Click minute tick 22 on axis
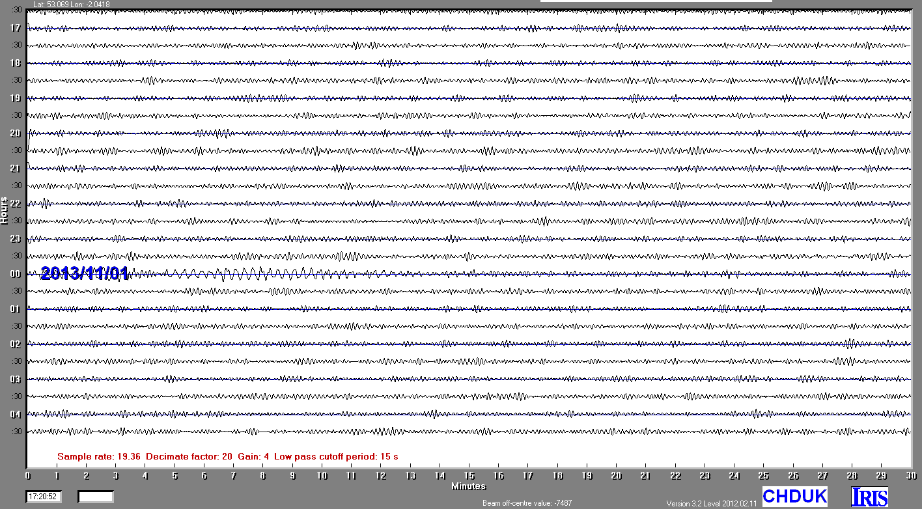The height and width of the screenshot is (509, 922). click(675, 475)
